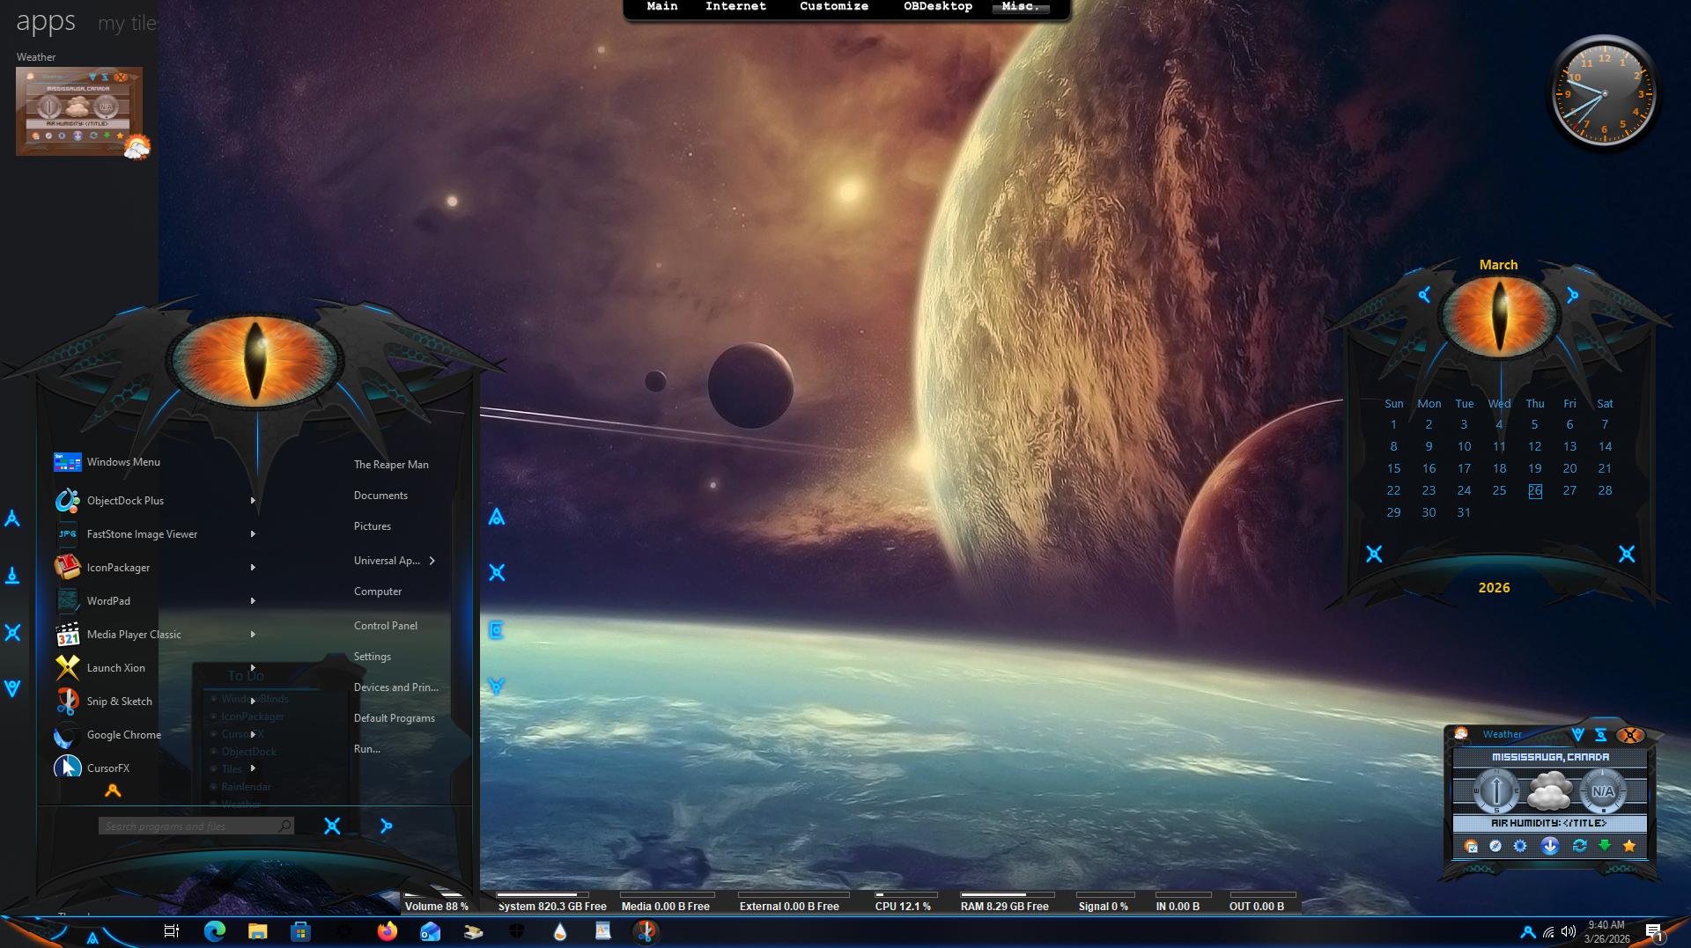Screen dimensions: 1691x948
Task: Click the Search programs and files field
Action: tap(189, 827)
